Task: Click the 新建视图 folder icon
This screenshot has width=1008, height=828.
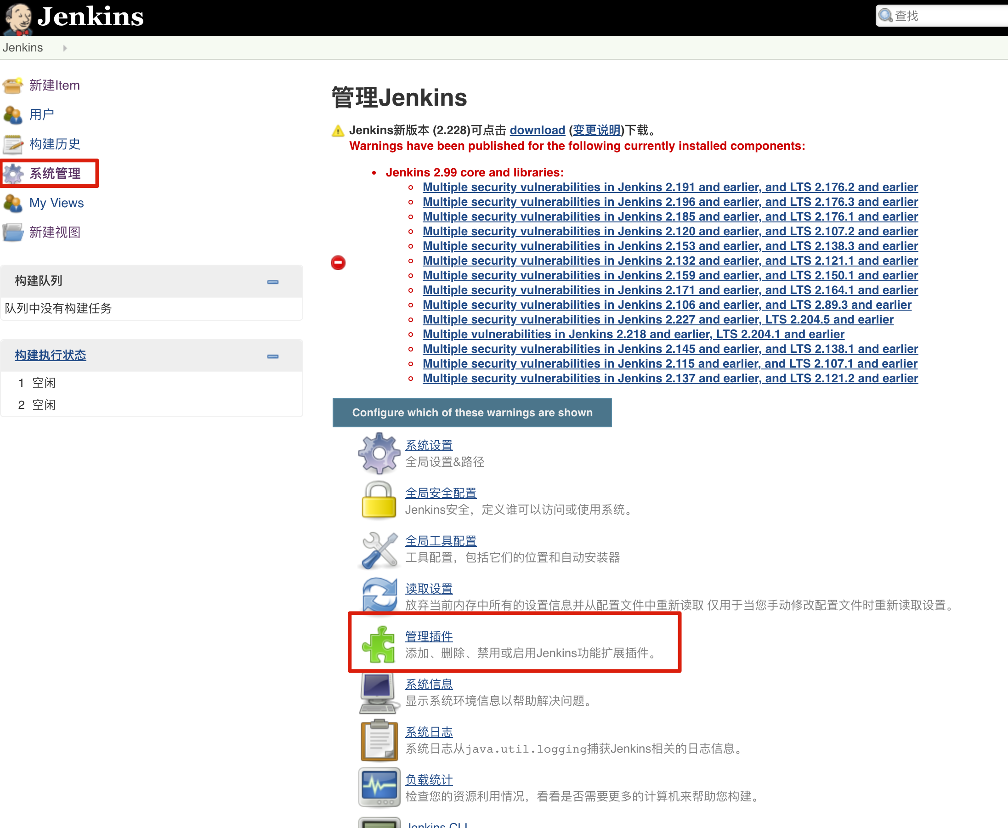Action: coord(13,233)
